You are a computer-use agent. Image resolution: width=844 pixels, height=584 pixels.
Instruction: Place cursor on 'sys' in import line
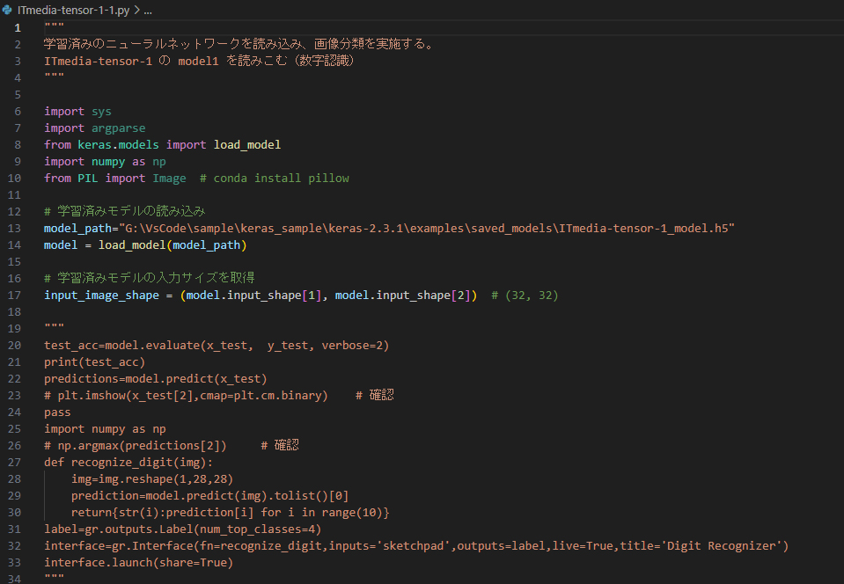100,111
